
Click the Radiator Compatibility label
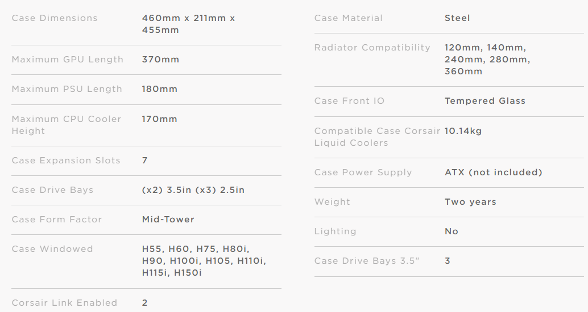(x=372, y=48)
